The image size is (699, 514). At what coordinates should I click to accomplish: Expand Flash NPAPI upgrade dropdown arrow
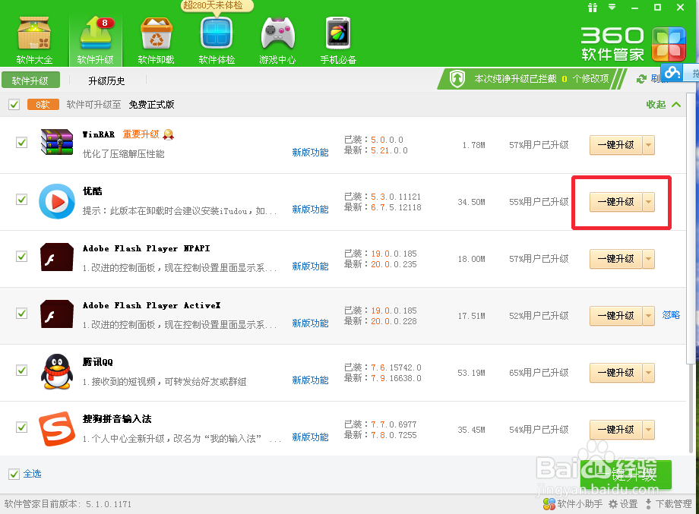pos(649,259)
